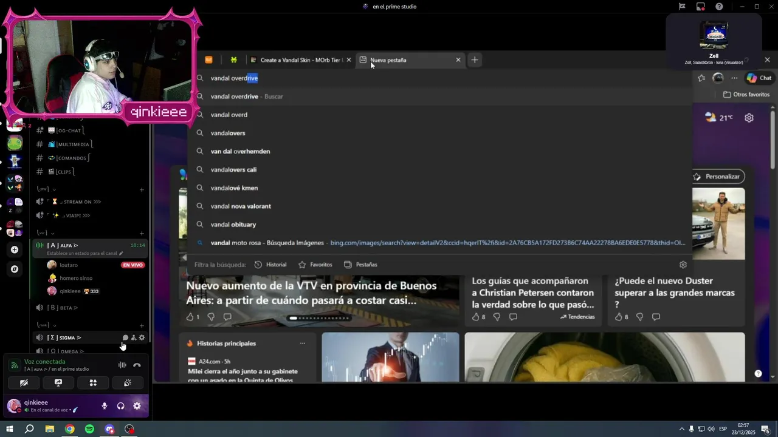Click the browser page vertical scrollbar
The height and width of the screenshot is (437, 778).
pos(773,140)
